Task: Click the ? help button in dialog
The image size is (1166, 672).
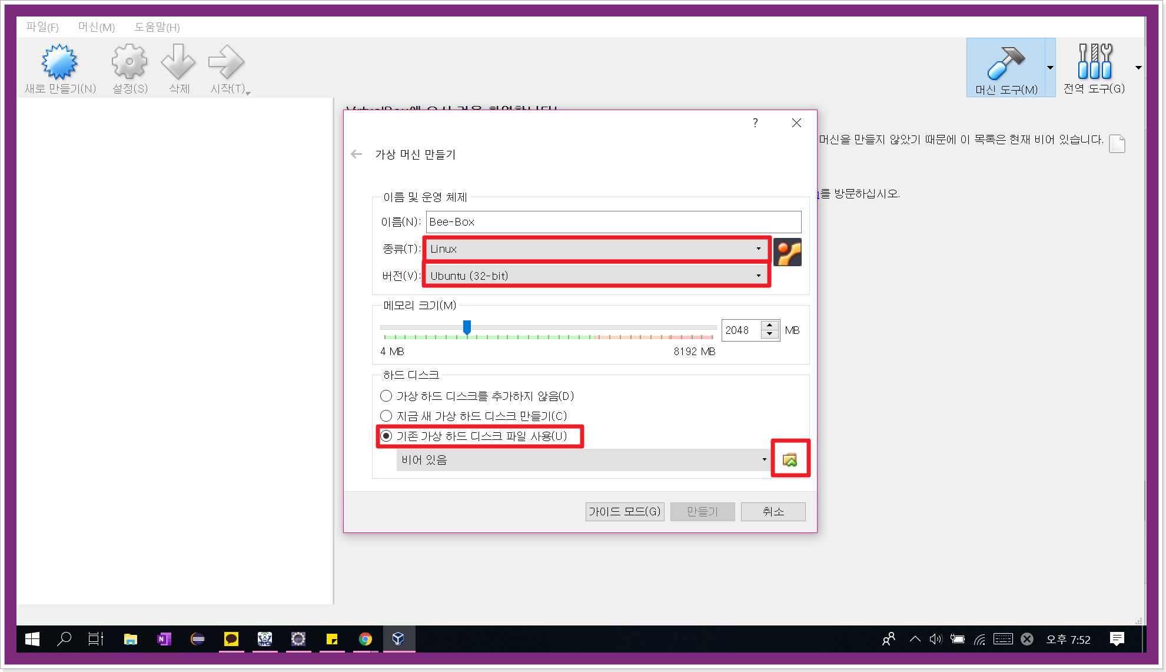Action: pos(755,123)
